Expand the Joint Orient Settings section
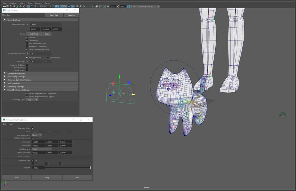This screenshot has width=296, height=191. point(16,73)
